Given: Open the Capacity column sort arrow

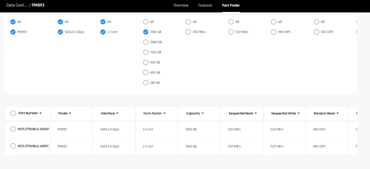Looking at the screenshot, I should click(203, 113).
